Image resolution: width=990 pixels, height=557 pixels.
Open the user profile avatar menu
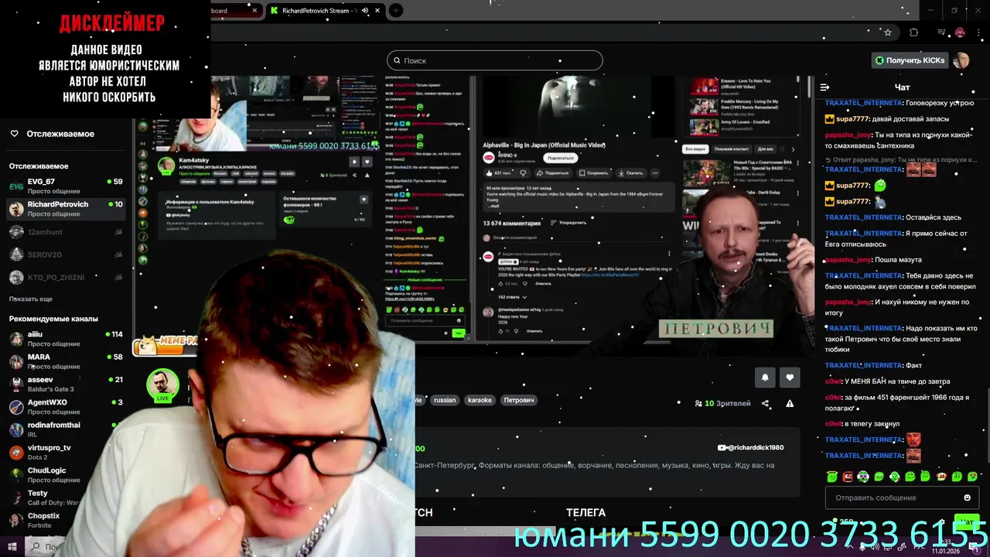pyautogui.click(x=961, y=60)
